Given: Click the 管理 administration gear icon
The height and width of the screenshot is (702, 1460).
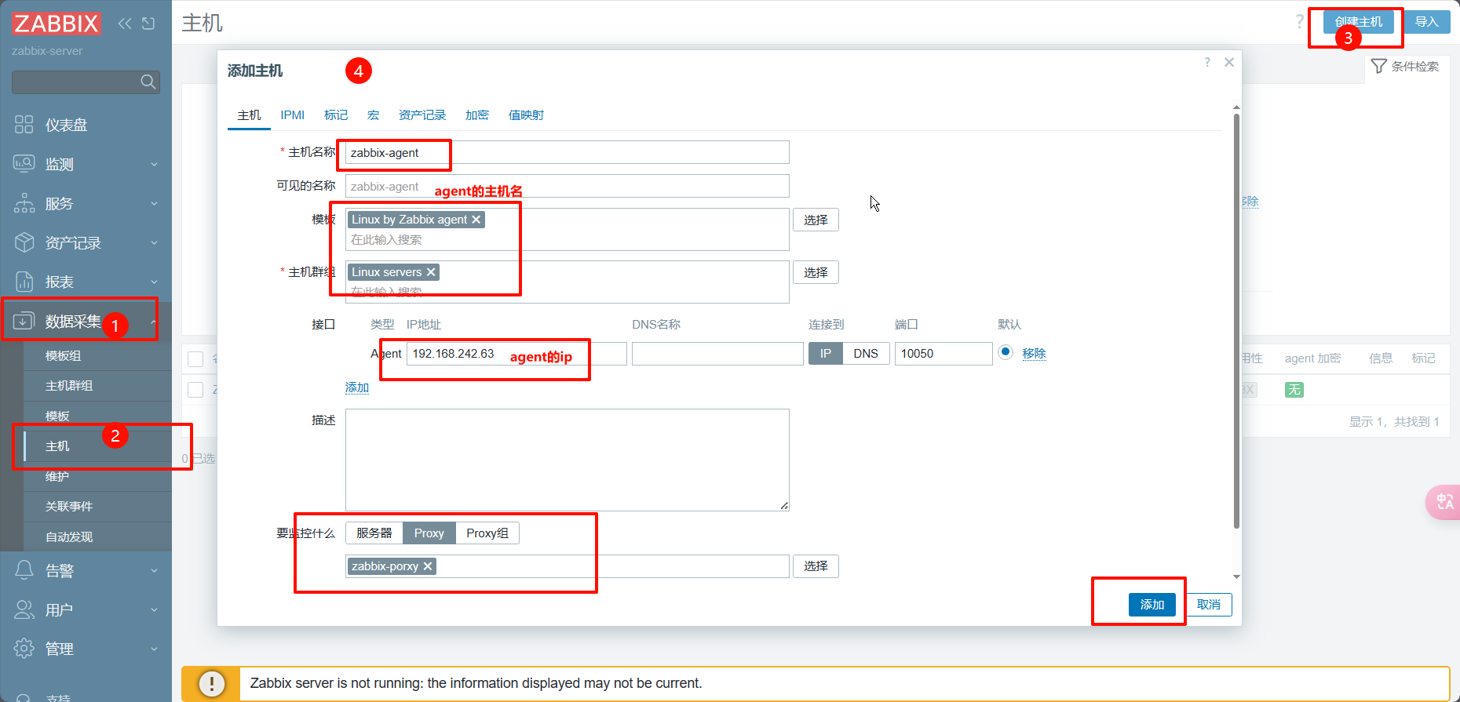Looking at the screenshot, I should [24, 649].
